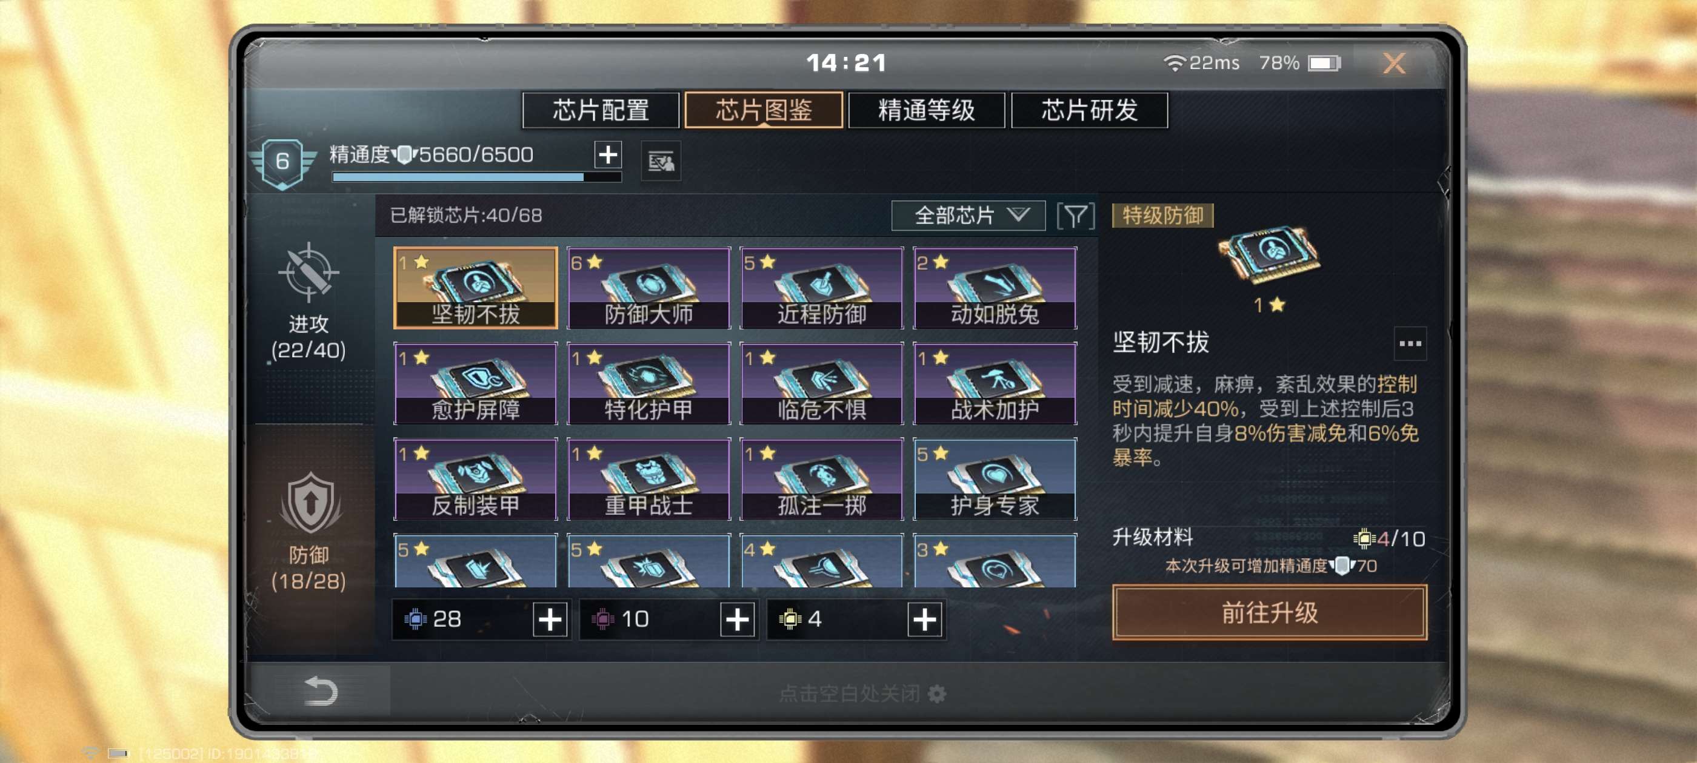Select the 防御 defense shield category
This screenshot has height=763, width=1697.
pos(308,530)
